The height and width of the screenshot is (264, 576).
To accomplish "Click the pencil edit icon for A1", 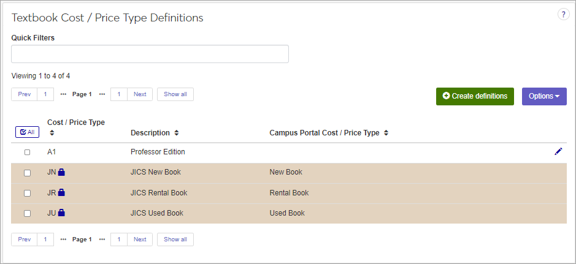I will click(558, 152).
